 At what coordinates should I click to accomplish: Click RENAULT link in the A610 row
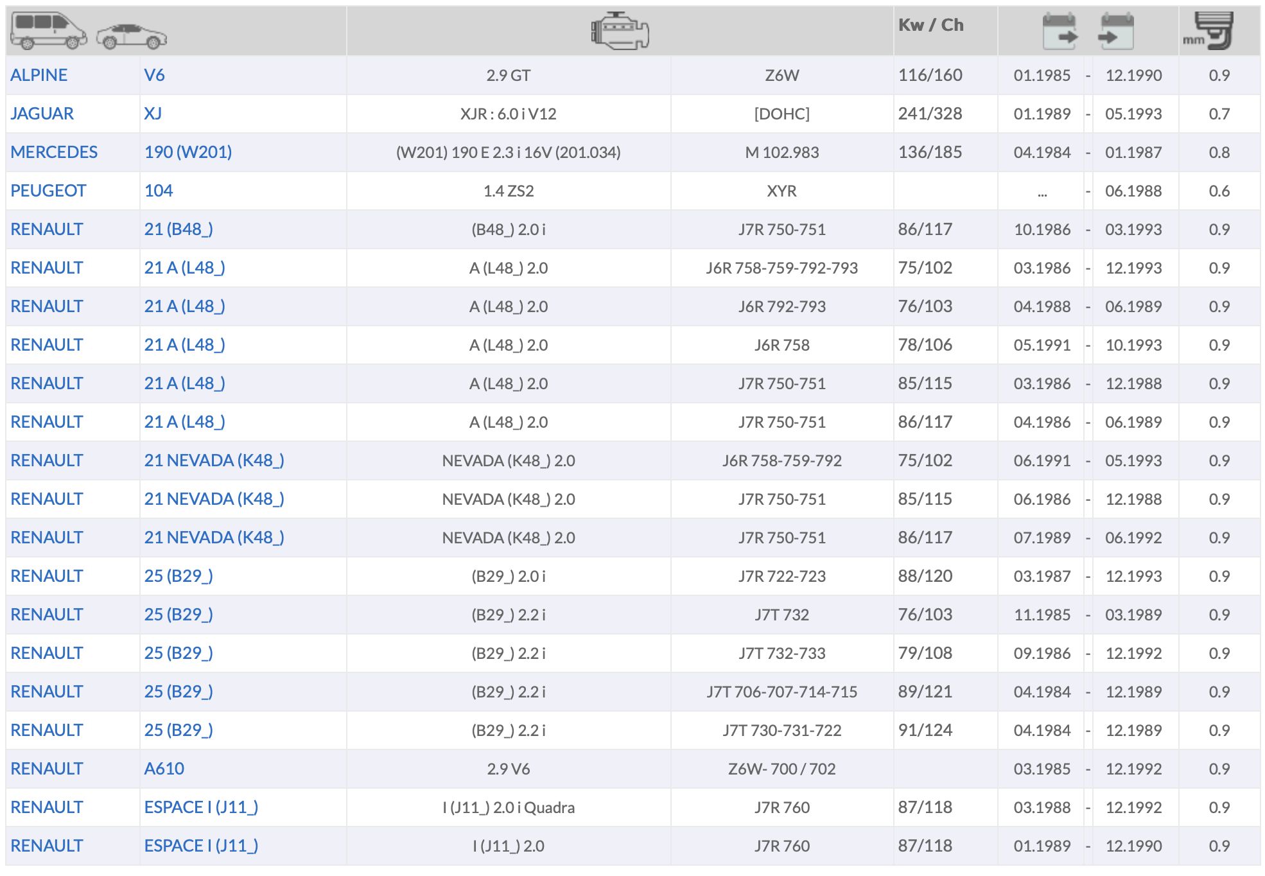(47, 769)
